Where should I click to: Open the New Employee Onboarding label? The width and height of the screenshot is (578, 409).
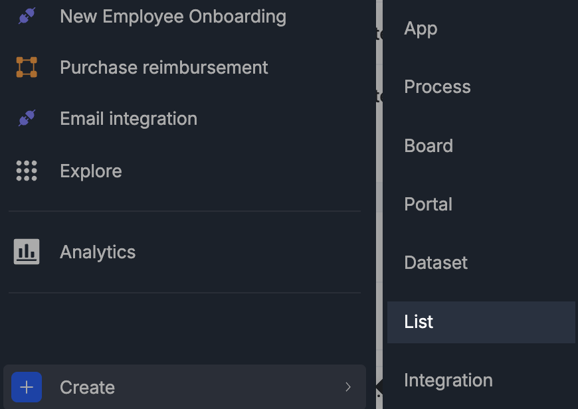point(173,16)
